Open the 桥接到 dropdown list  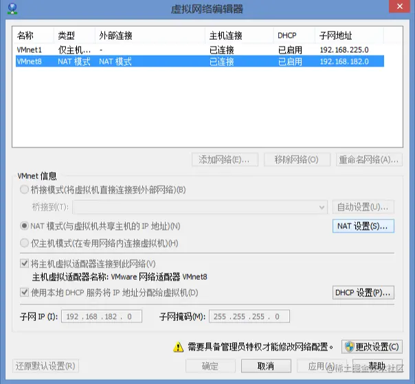(x=200, y=207)
